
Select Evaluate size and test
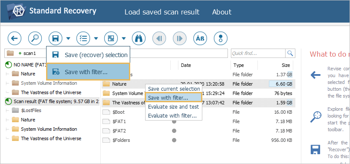tap(174, 107)
